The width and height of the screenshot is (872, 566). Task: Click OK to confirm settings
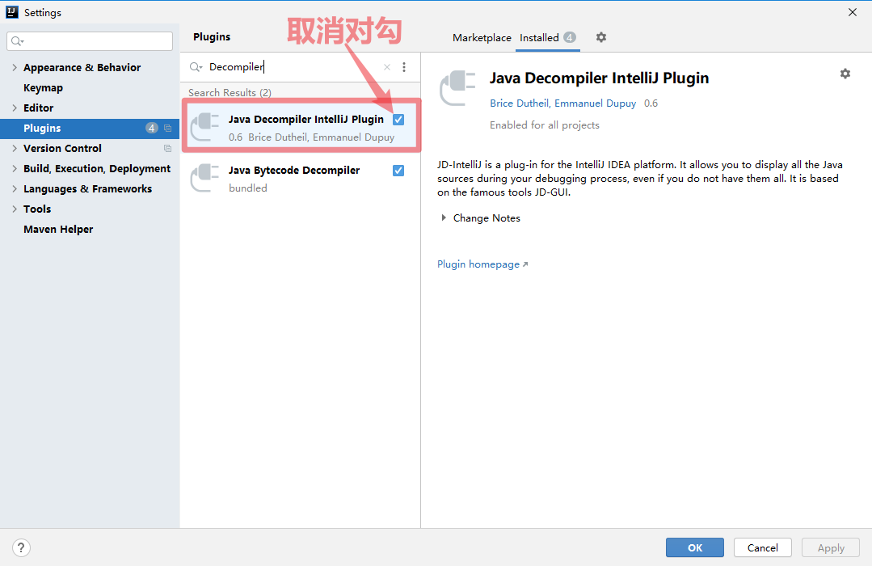[694, 547]
